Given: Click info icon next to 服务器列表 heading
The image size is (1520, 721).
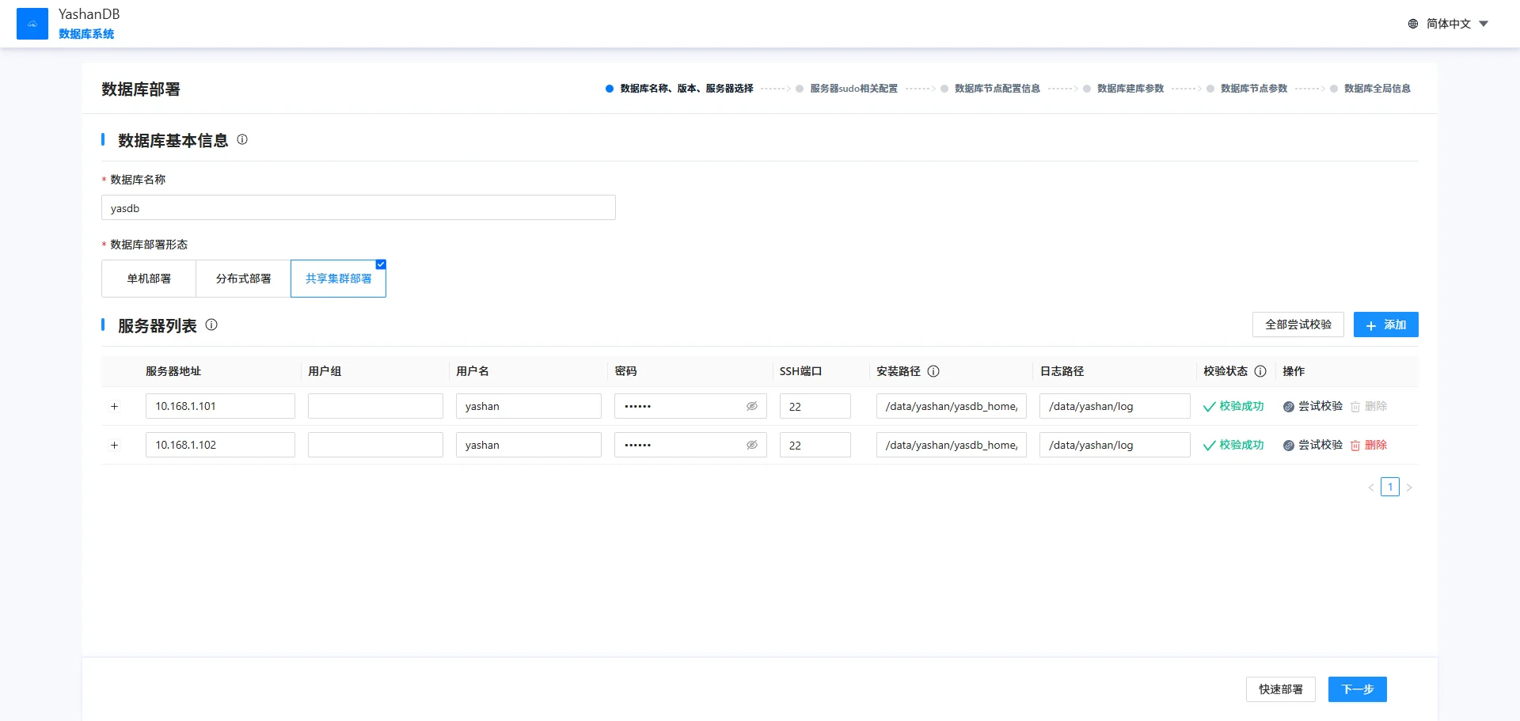Looking at the screenshot, I should click(211, 324).
